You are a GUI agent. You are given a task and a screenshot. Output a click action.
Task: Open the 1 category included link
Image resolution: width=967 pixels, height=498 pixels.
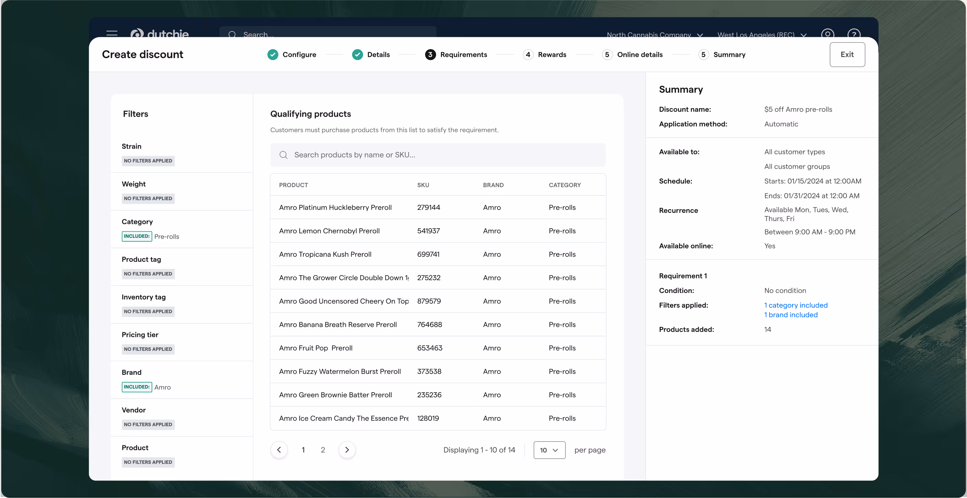coord(796,305)
